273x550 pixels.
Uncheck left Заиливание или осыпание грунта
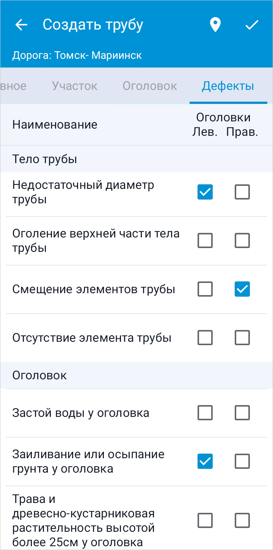click(205, 461)
